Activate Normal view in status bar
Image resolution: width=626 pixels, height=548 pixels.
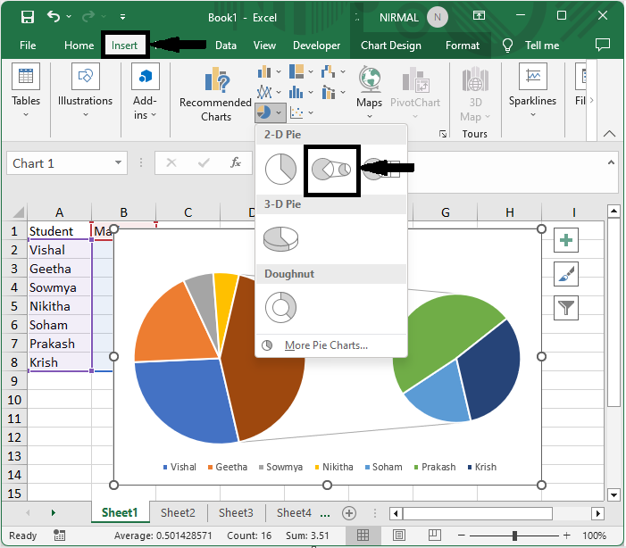(363, 536)
